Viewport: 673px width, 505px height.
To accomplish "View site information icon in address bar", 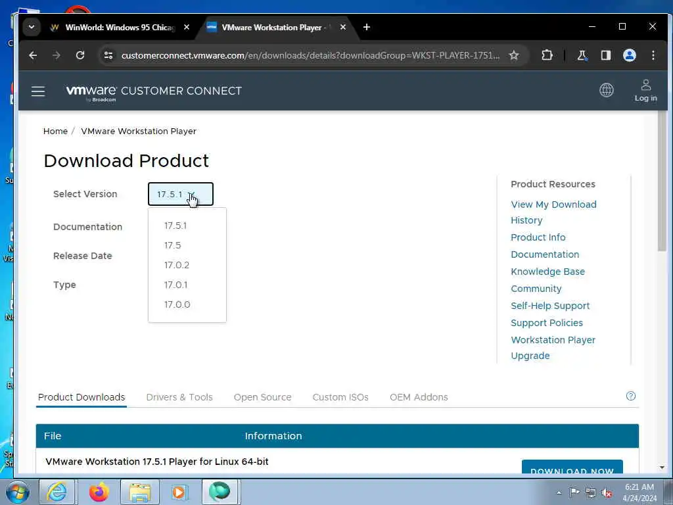I will coord(108,55).
